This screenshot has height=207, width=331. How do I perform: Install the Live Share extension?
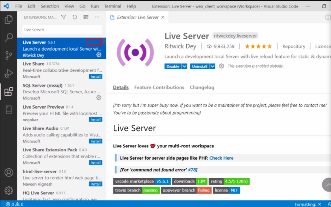pyautogui.click(x=96, y=77)
